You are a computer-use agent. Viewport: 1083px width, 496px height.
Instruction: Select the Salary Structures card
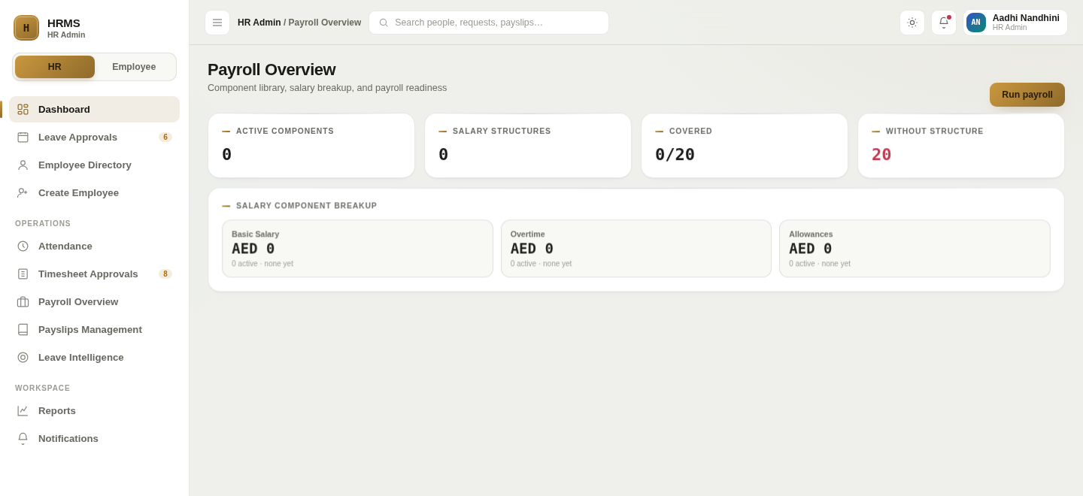coord(528,146)
